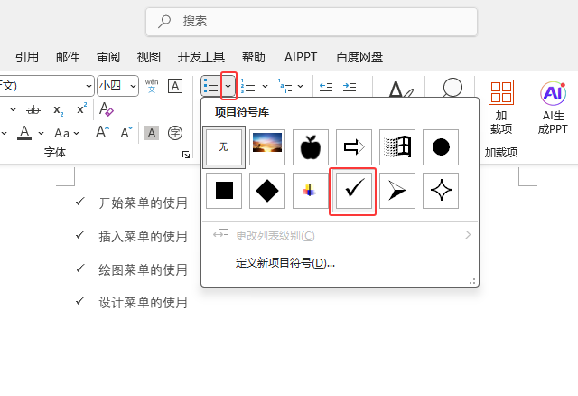This screenshot has height=396, width=578.
Task: Click the bullet gallery resize grip
Action: coord(472,281)
